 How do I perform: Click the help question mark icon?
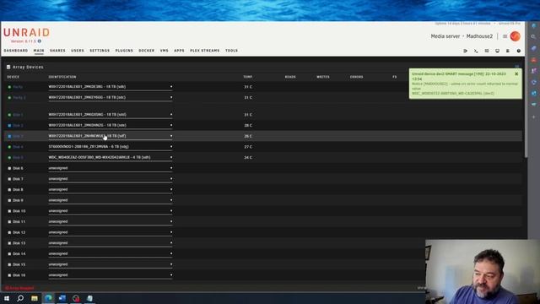[519, 51]
